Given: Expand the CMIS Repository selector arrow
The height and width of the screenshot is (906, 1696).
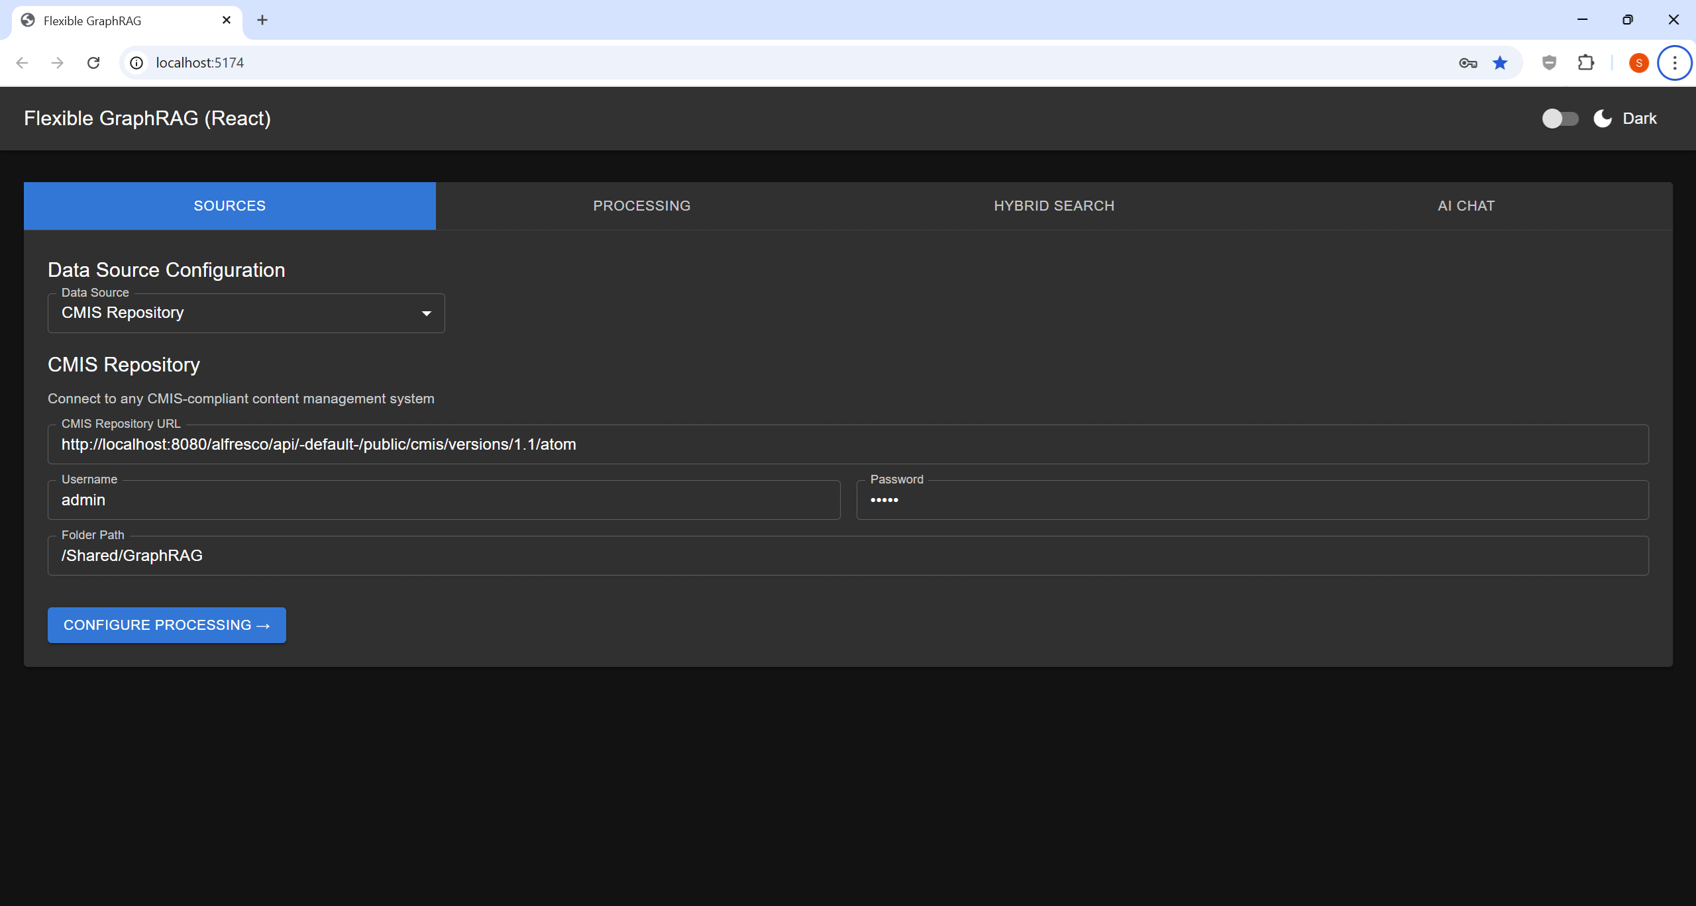Looking at the screenshot, I should click(x=427, y=313).
